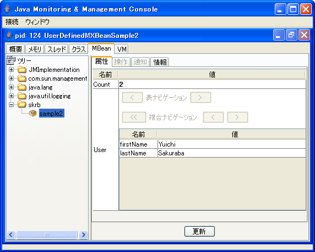315x252 pixels.
Task: Select the MBean tab
Action: (x=101, y=48)
